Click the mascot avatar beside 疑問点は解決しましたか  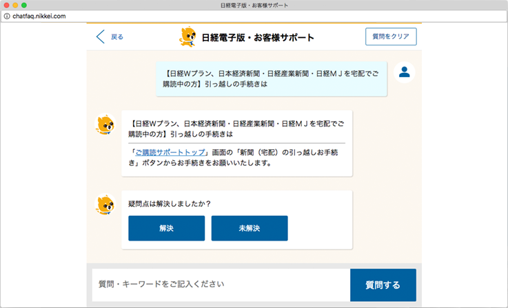[x=105, y=204]
